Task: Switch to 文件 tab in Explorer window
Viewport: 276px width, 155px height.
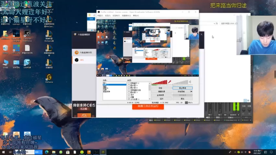Action: point(91,19)
